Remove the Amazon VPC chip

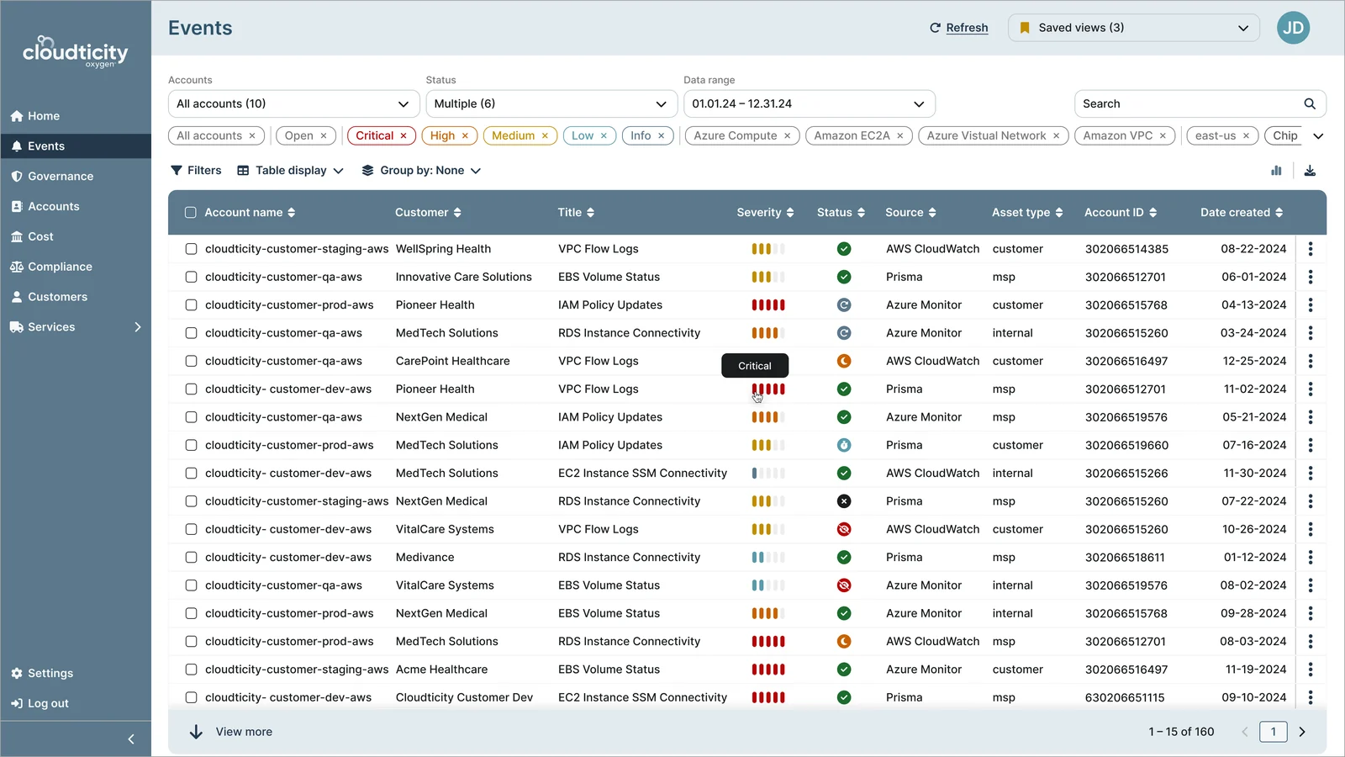click(1163, 135)
